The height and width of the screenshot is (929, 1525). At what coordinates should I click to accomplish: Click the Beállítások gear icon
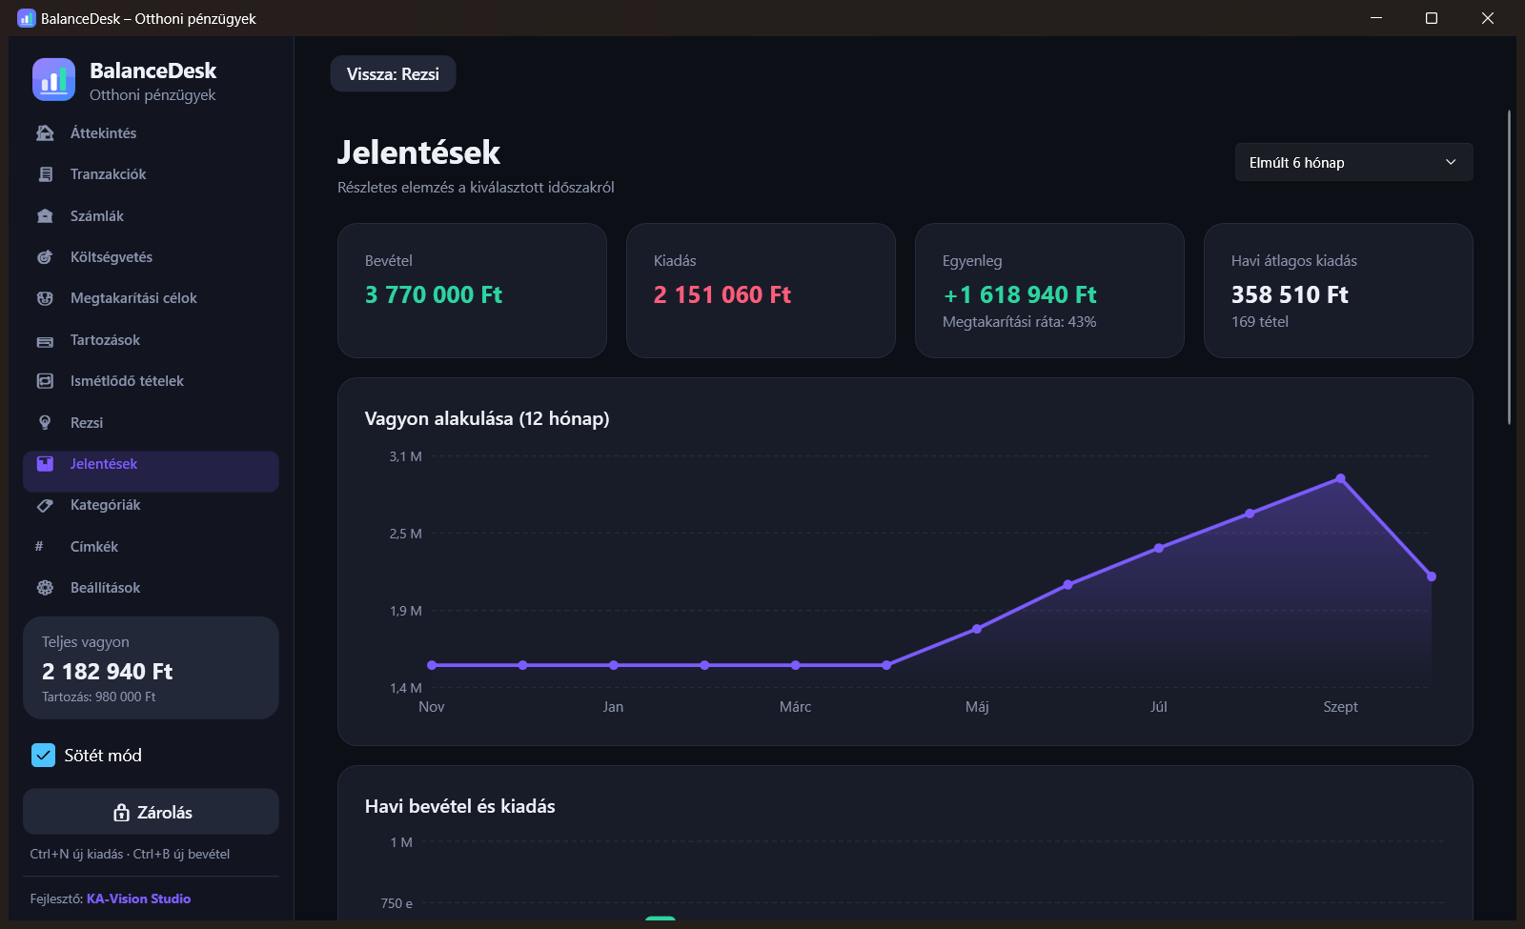click(45, 588)
